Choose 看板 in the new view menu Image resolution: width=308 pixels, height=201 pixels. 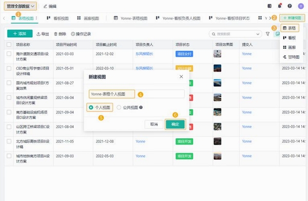coord(290,38)
